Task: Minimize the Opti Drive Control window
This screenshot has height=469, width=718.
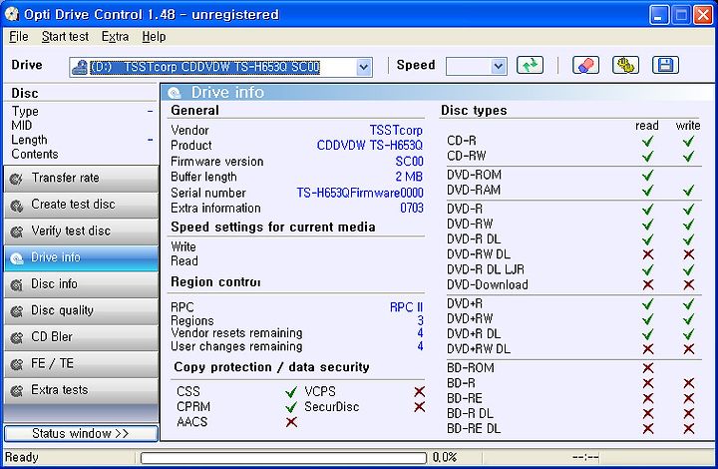Action: coord(658,15)
